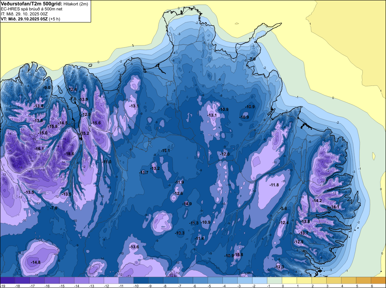Click the '-13.9' temperature label
Viewport: 386px width, 288px height.
(x=83, y=99)
